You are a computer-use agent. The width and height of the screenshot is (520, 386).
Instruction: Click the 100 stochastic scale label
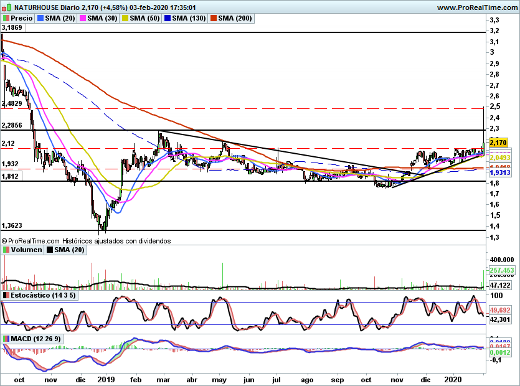(x=496, y=296)
